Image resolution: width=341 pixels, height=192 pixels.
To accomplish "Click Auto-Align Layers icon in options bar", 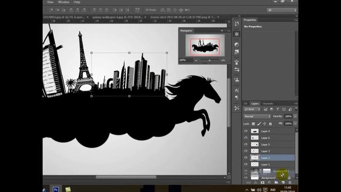I will tap(137, 10).
